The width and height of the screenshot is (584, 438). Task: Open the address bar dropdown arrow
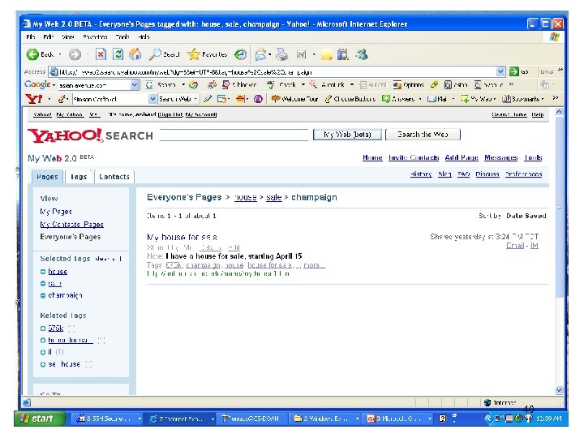click(x=500, y=71)
